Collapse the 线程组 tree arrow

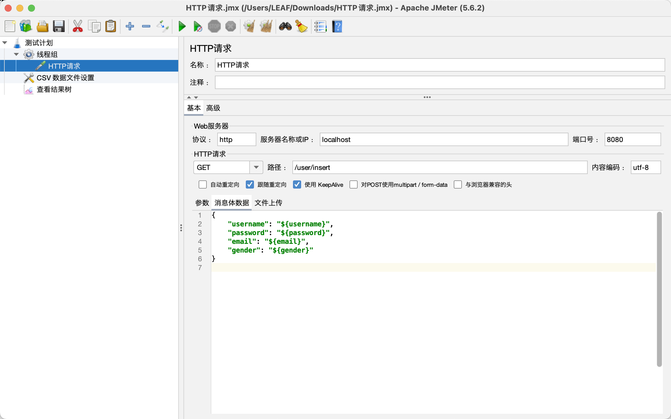pyautogui.click(x=16, y=54)
